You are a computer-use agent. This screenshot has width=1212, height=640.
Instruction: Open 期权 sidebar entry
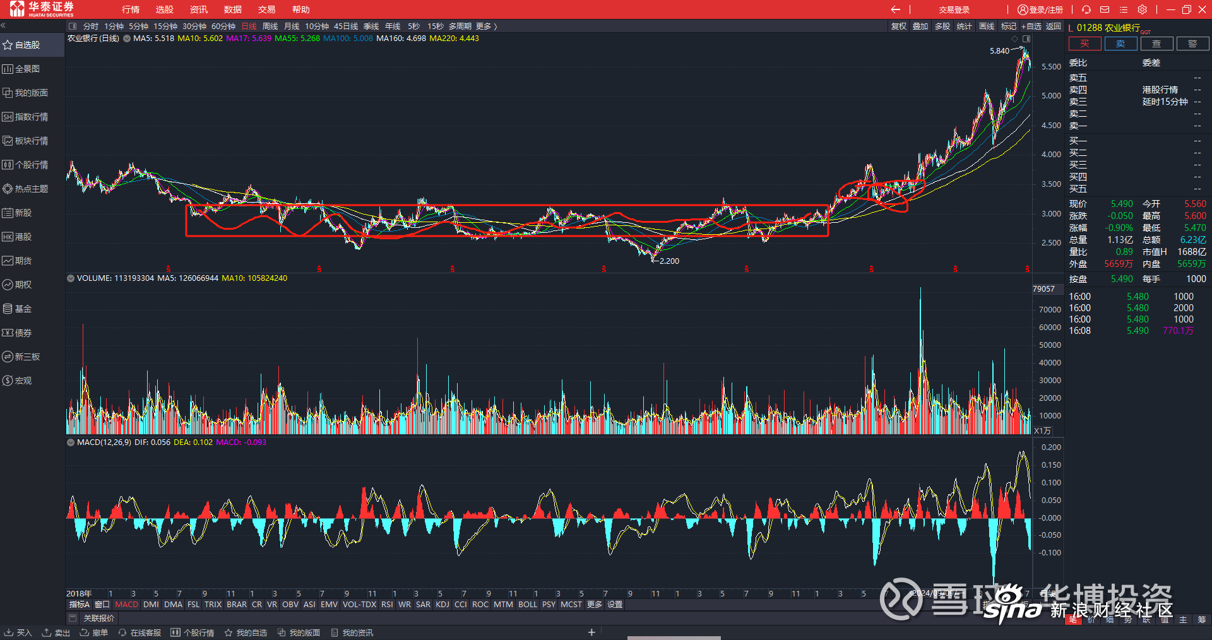click(x=18, y=285)
